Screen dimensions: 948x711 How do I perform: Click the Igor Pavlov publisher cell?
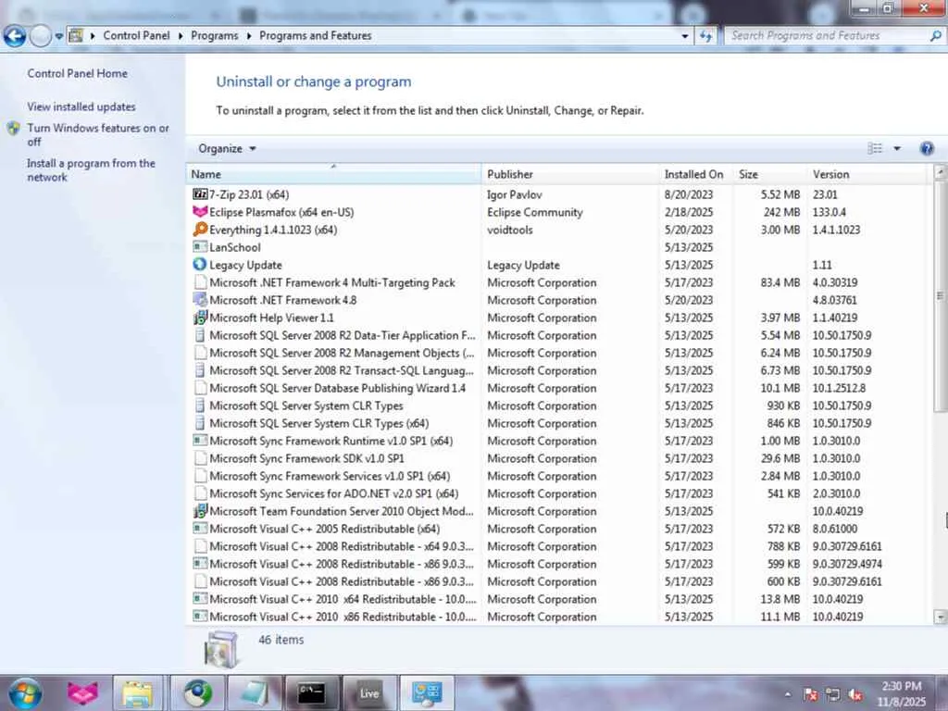tap(514, 194)
